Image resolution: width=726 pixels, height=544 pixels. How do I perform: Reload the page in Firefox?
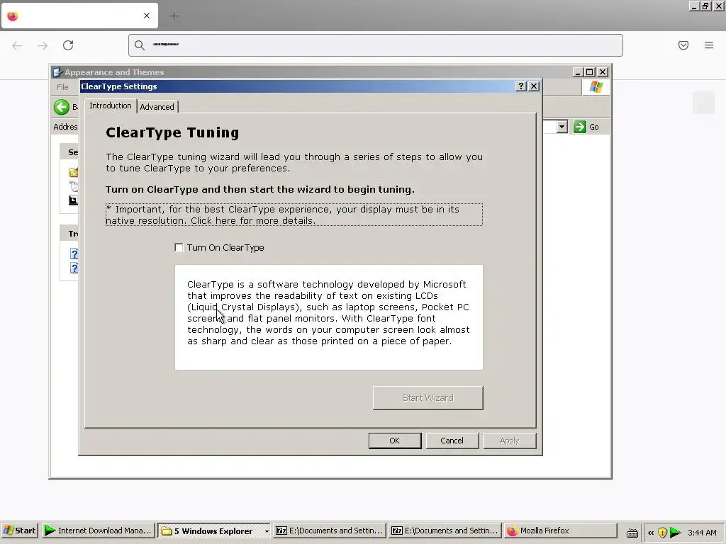[x=68, y=45]
